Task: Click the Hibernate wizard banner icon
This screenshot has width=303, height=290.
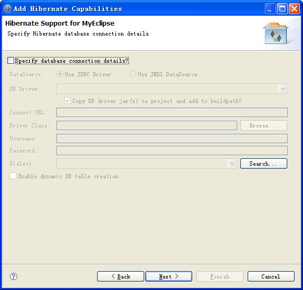Action: click(275, 33)
